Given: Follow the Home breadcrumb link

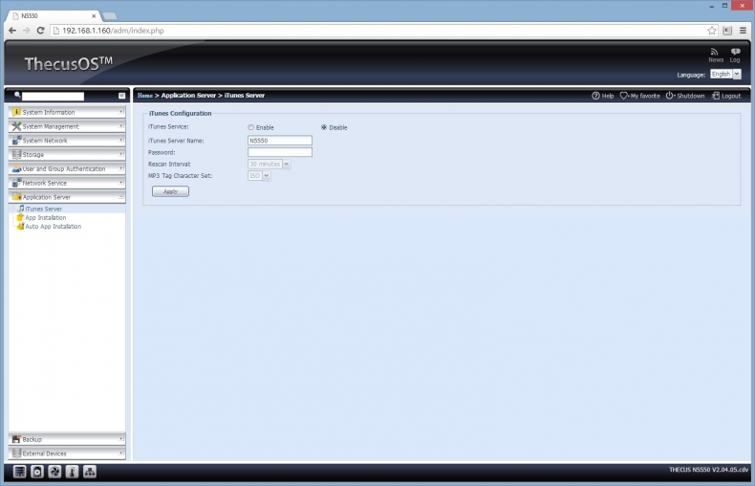Looking at the screenshot, I should [145, 96].
